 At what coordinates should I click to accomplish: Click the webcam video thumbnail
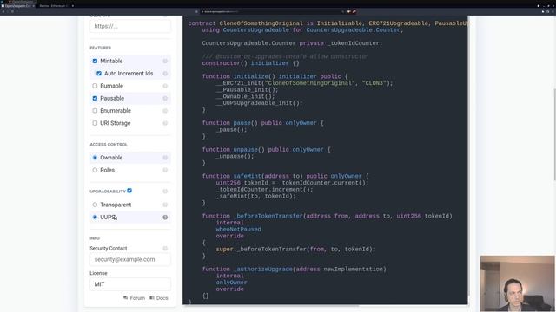pyautogui.click(x=517, y=283)
